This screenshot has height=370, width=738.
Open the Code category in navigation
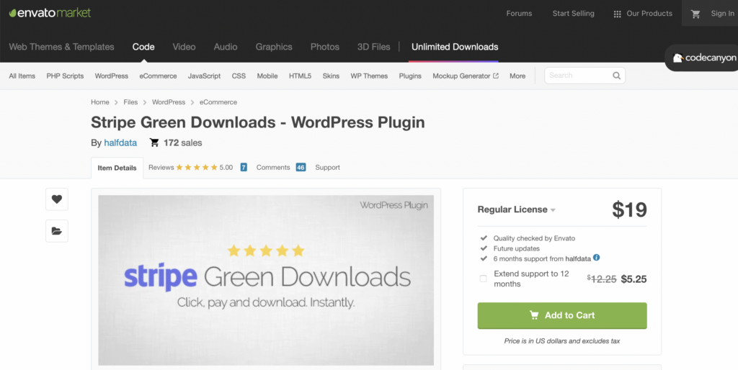point(143,47)
